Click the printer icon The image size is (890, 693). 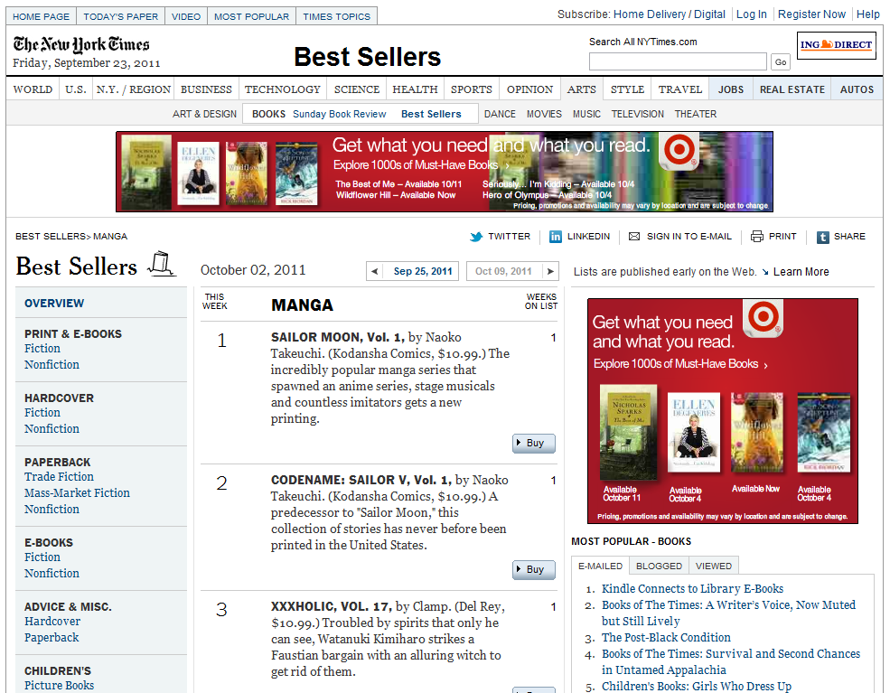(756, 236)
